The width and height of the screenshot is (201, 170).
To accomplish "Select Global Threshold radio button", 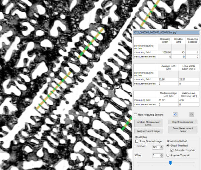I will pos(168,146).
